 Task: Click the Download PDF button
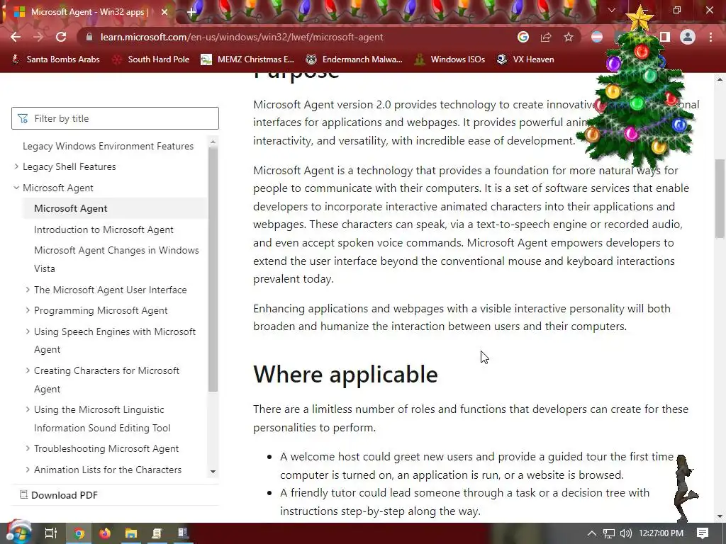tap(59, 495)
